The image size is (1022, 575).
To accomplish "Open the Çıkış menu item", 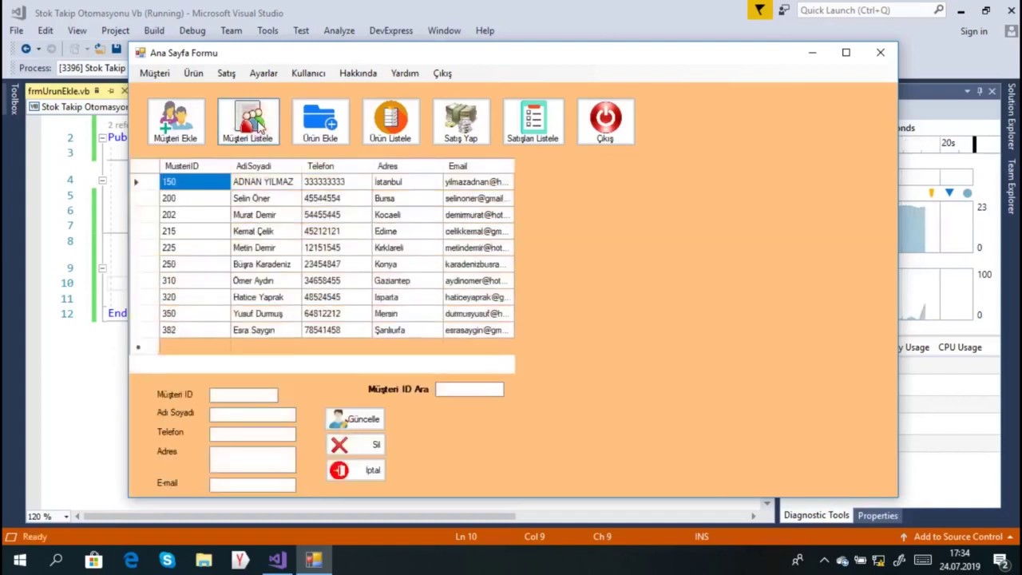I will (442, 73).
